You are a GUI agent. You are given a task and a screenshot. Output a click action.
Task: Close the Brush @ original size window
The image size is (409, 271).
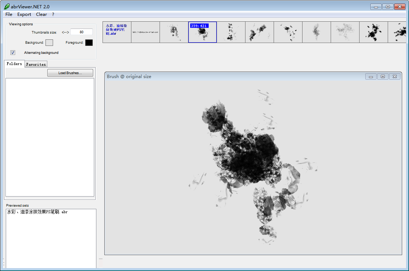[395, 77]
